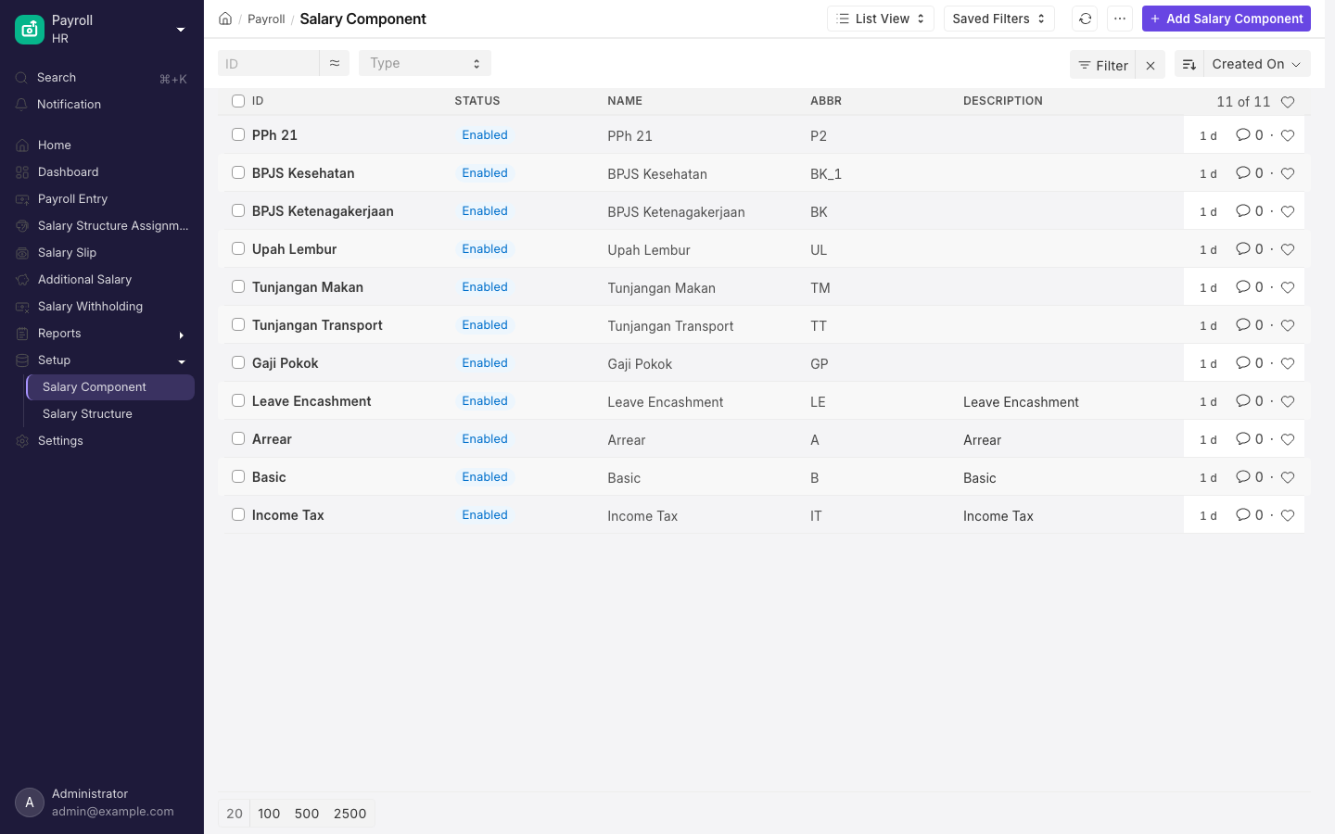The height and width of the screenshot is (834, 1335).
Task: Click the Filter button
Action: 1103,65
